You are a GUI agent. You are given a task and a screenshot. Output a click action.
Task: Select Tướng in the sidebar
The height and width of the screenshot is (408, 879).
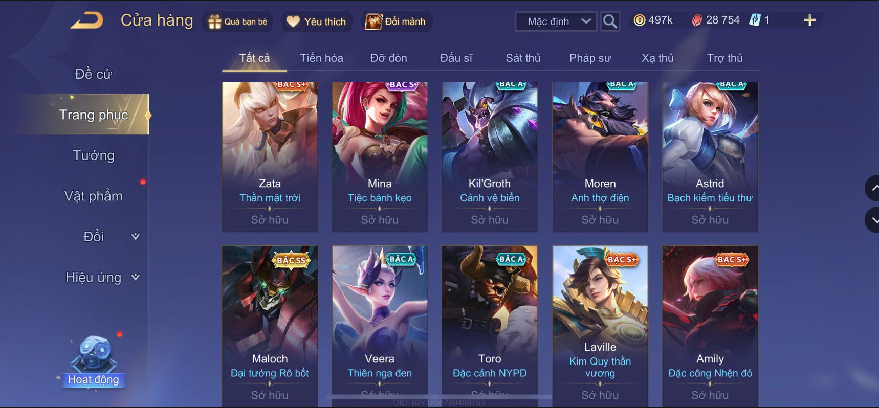point(94,155)
